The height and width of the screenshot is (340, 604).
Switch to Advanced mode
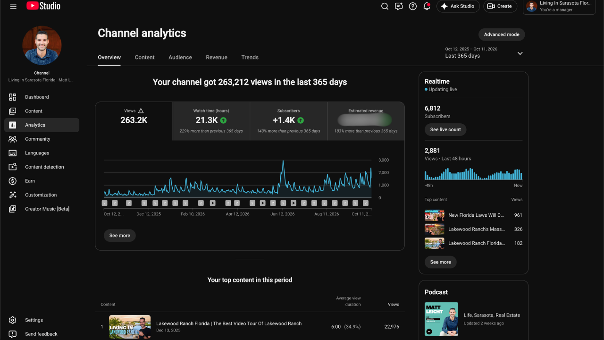[502, 34]
